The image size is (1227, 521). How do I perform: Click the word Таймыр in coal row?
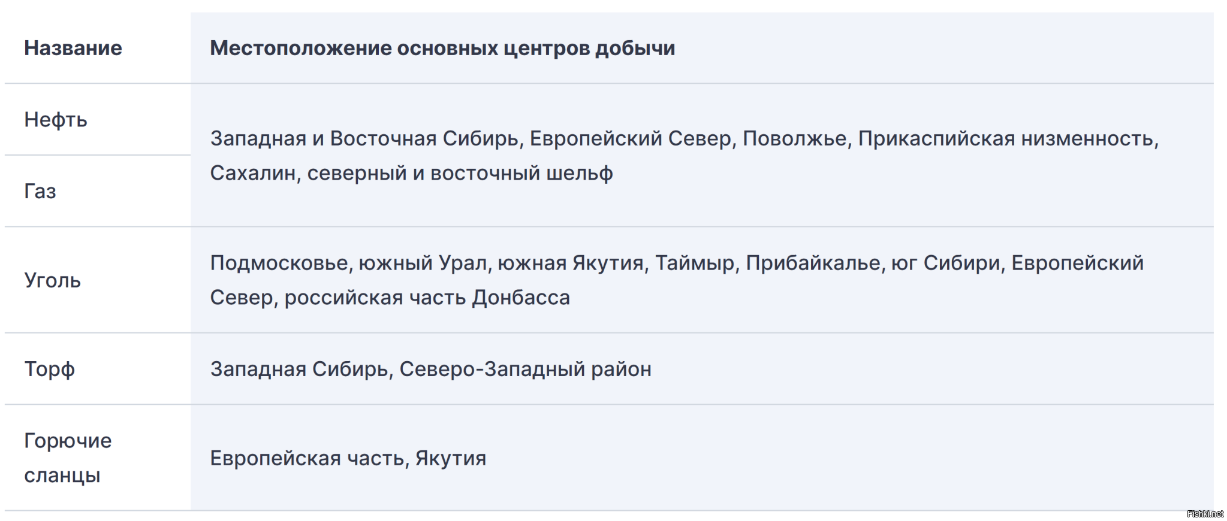[x=696, y=263]
